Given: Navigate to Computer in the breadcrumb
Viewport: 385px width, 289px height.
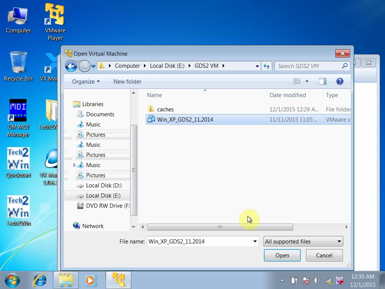Looking at the screenshot, I should pos(127,66).
